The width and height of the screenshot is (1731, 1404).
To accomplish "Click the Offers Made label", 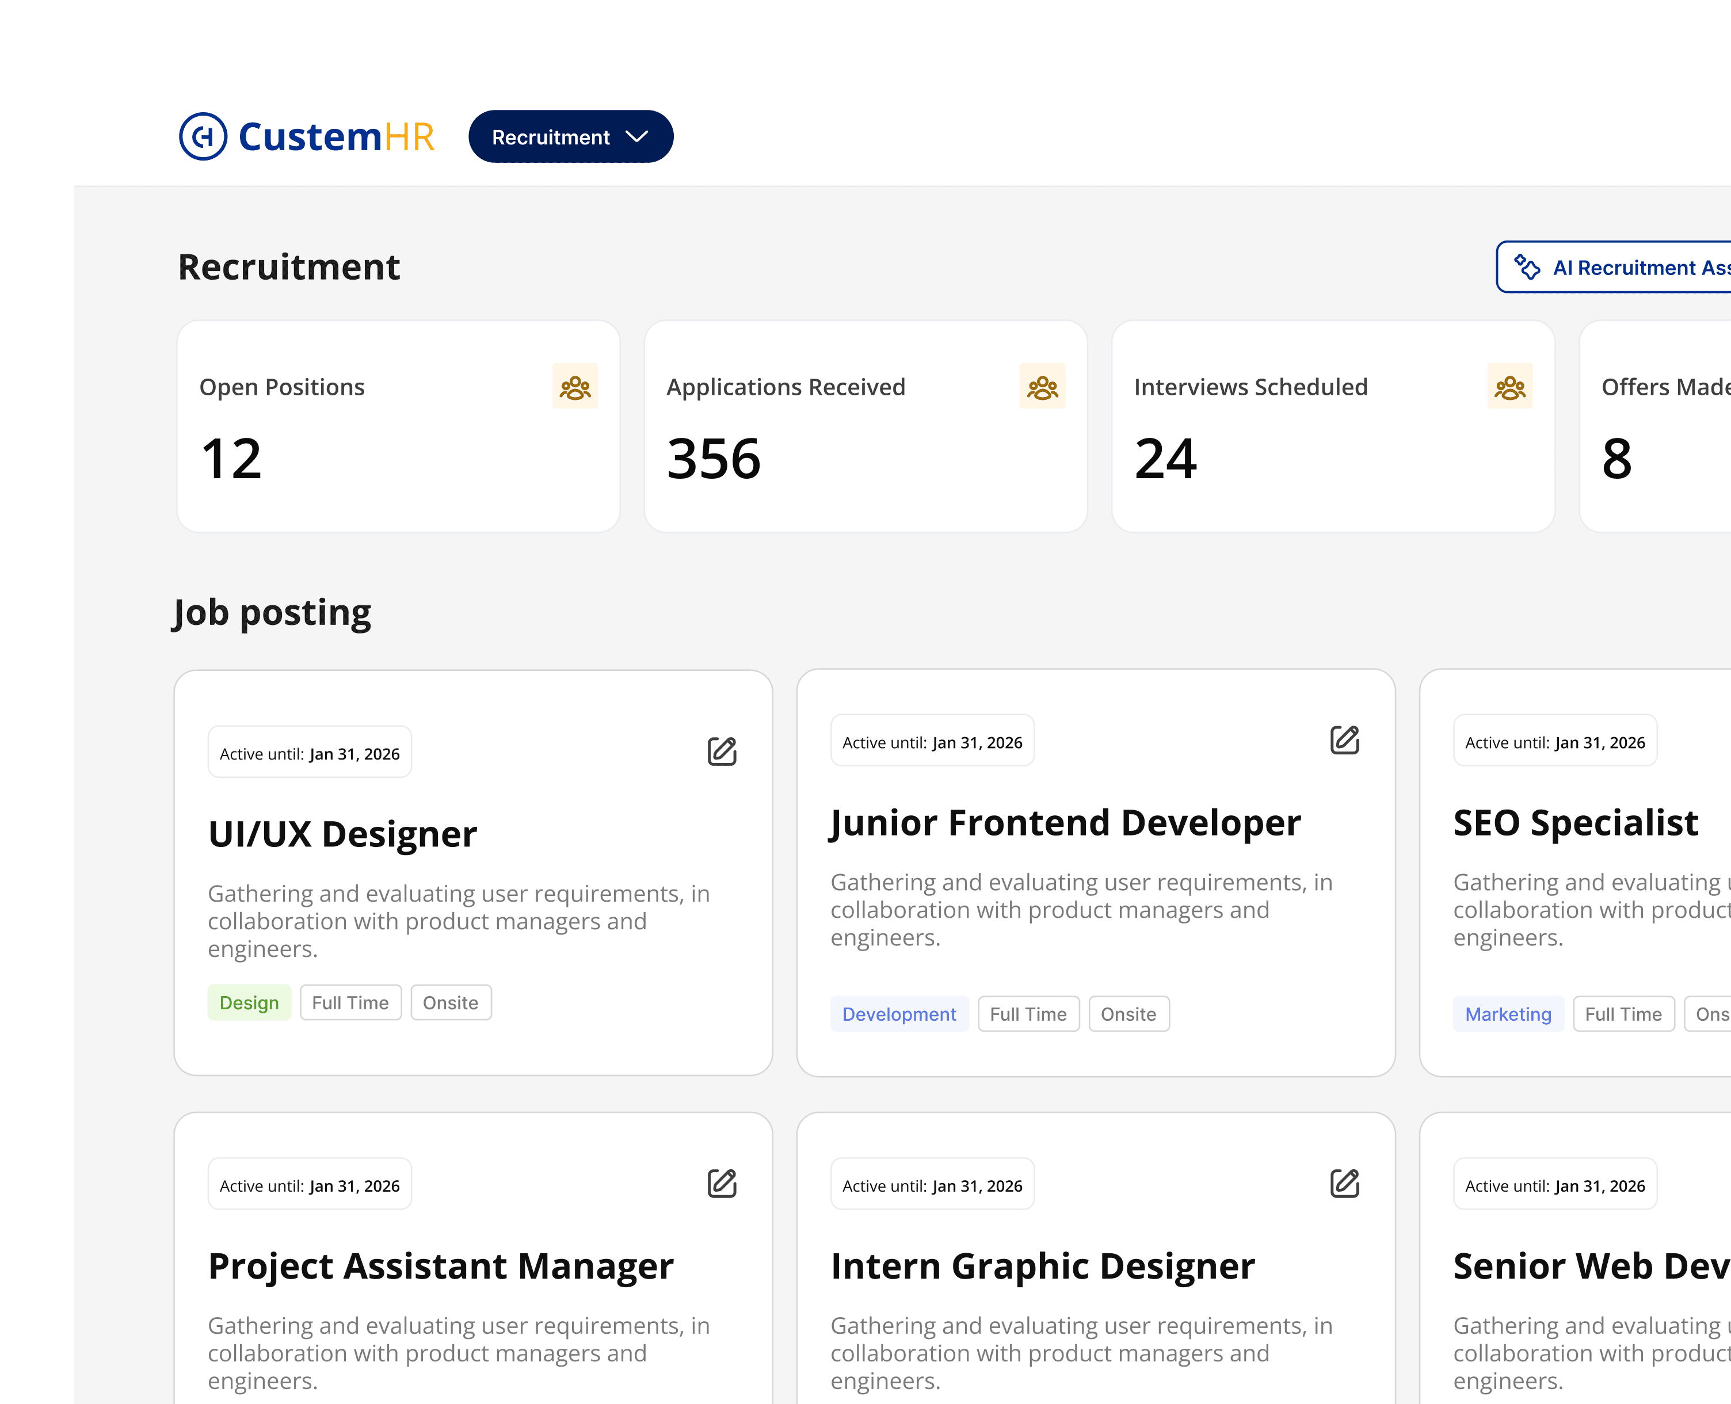I will [x=1667, y=387].
